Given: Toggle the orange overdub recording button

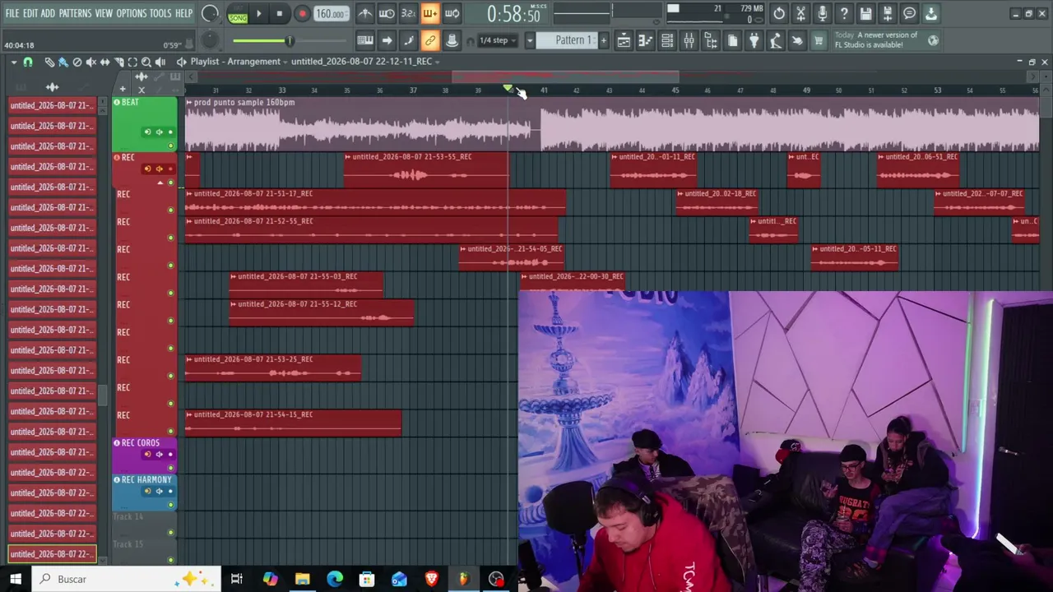Looking at the screenshot, I should 429,14.
